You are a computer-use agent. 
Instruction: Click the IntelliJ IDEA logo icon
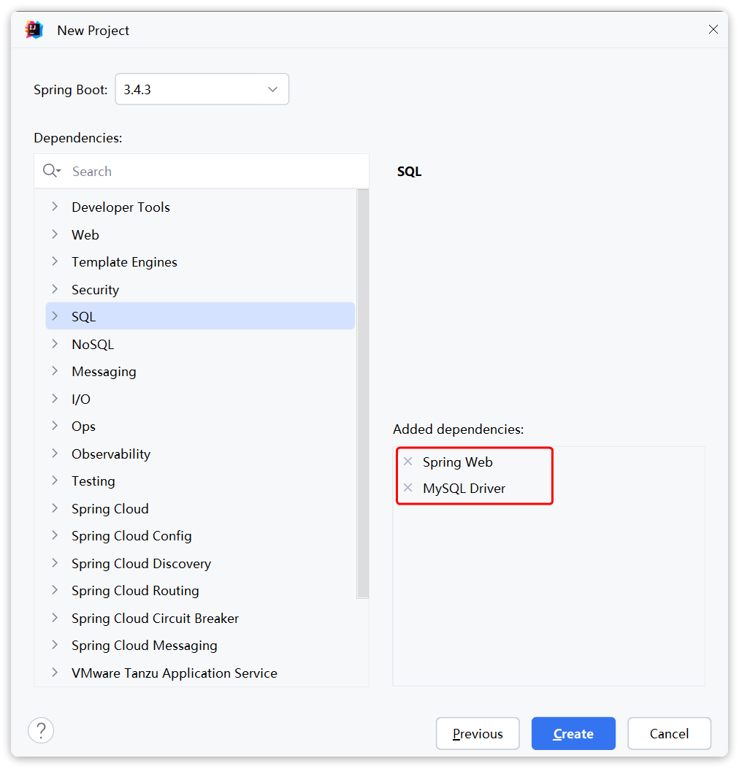pyautogui.click(x=34, y=30)
